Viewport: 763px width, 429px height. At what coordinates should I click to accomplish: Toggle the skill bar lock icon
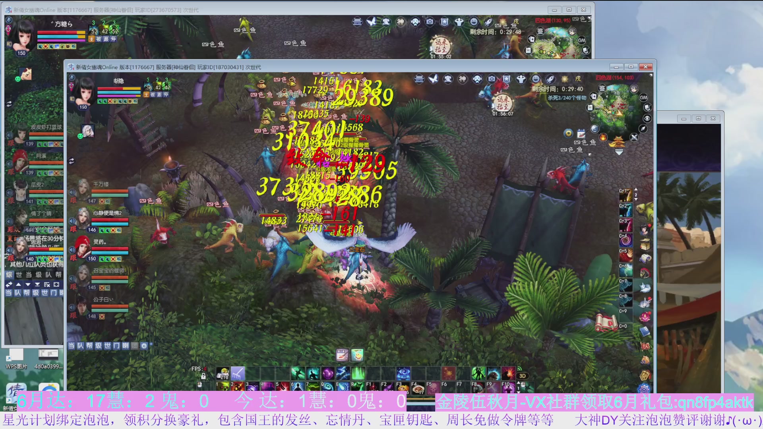click(x=203, y=376)
